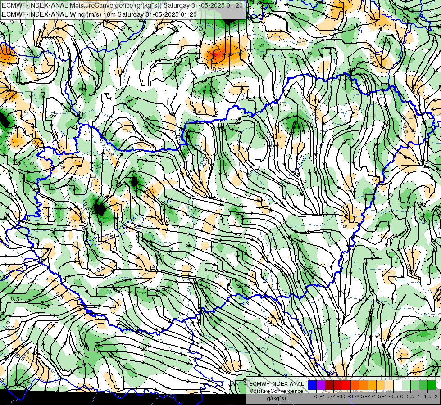
Task: Click the MoistureConvergence title line at top
Action: coord(122,5)
